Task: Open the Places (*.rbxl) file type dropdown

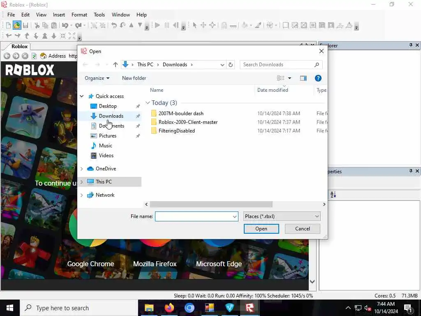Action: (282, 216)
